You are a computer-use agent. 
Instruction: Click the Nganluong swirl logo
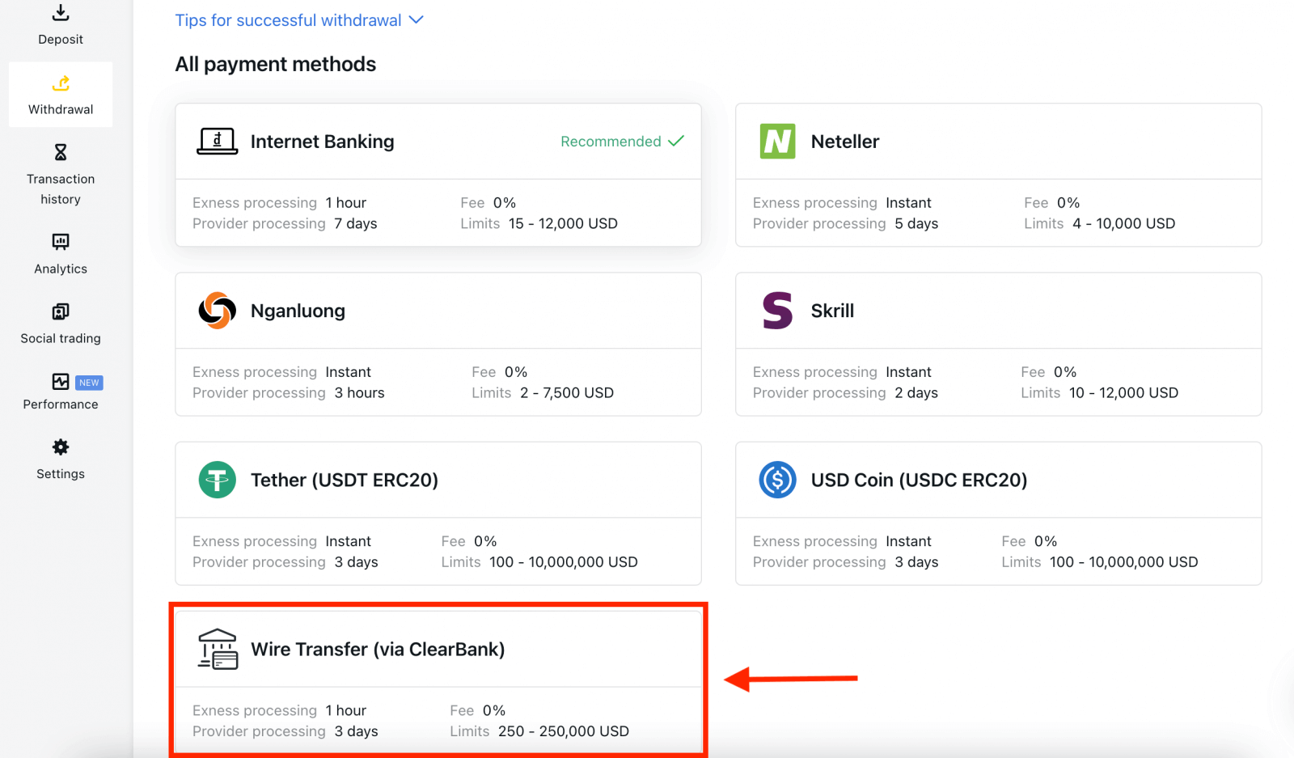point(217,311)
